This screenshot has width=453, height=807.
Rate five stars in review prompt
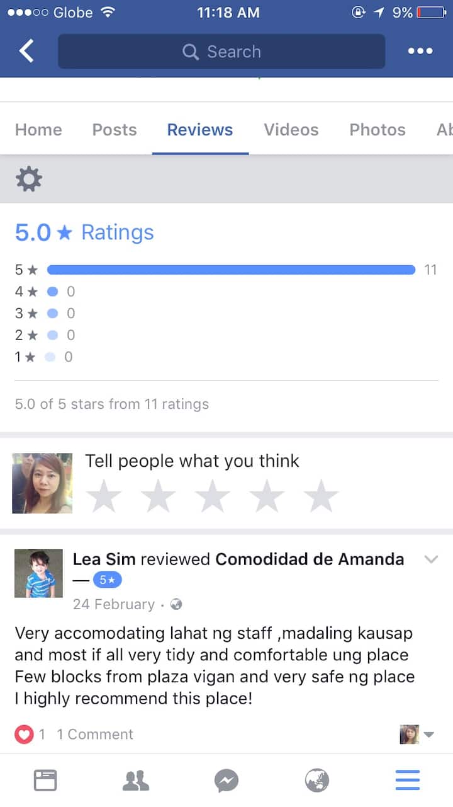click(322, 496)
